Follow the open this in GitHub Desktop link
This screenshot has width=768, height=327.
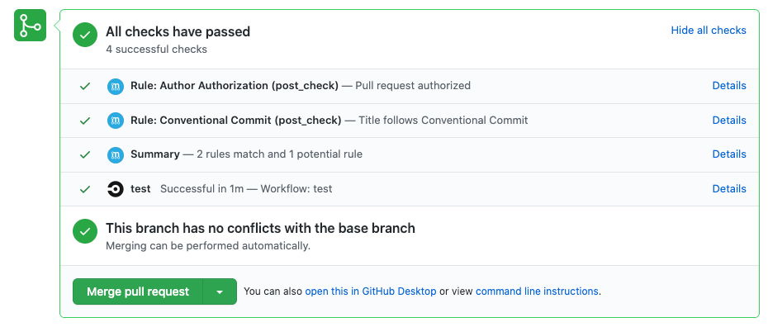coord(370,291)
